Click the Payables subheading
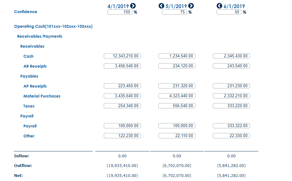This screenshot has width=292, height=181. (x=29, y=76)
